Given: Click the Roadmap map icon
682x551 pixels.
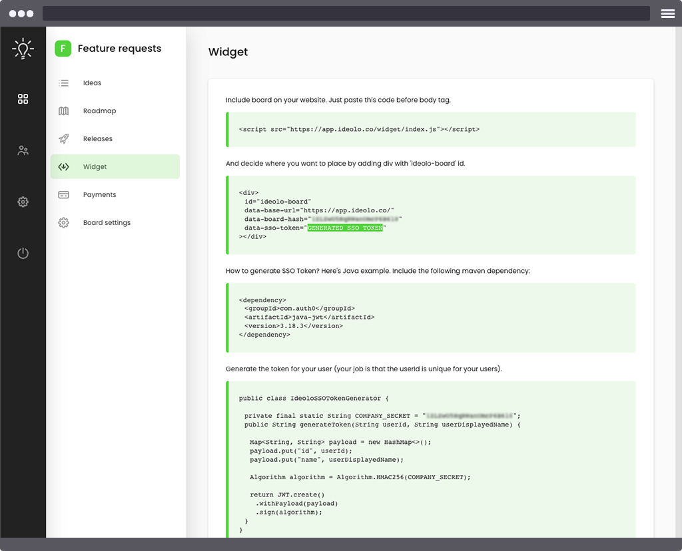Looking at the screenshot, I should pyautogui.click(x=64, y=111).
